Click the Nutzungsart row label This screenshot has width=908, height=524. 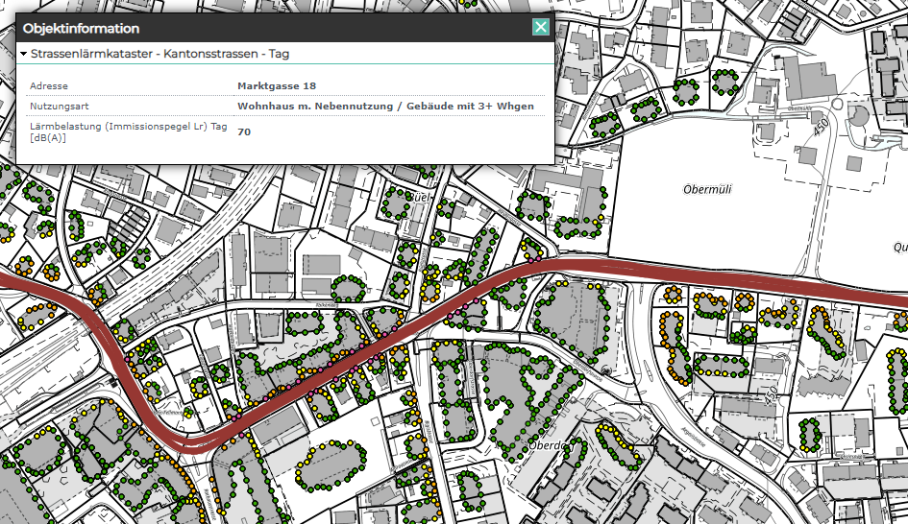(x=60, y=107)
